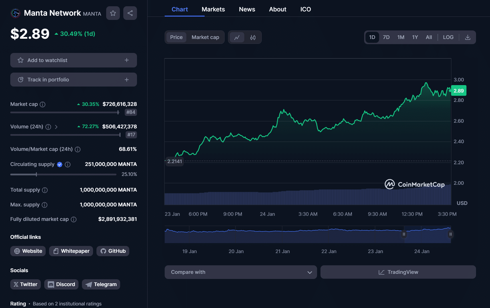
Task: Click the star favorite icon near title
Action: 113,13
